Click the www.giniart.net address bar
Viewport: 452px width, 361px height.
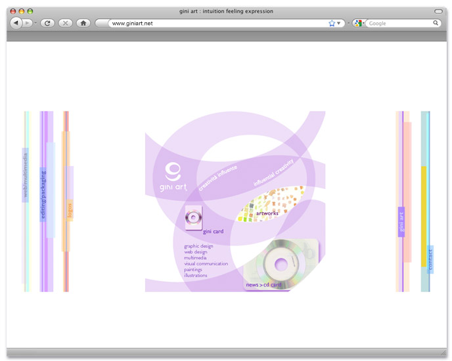pyautogui.click(x=217, y=23)
